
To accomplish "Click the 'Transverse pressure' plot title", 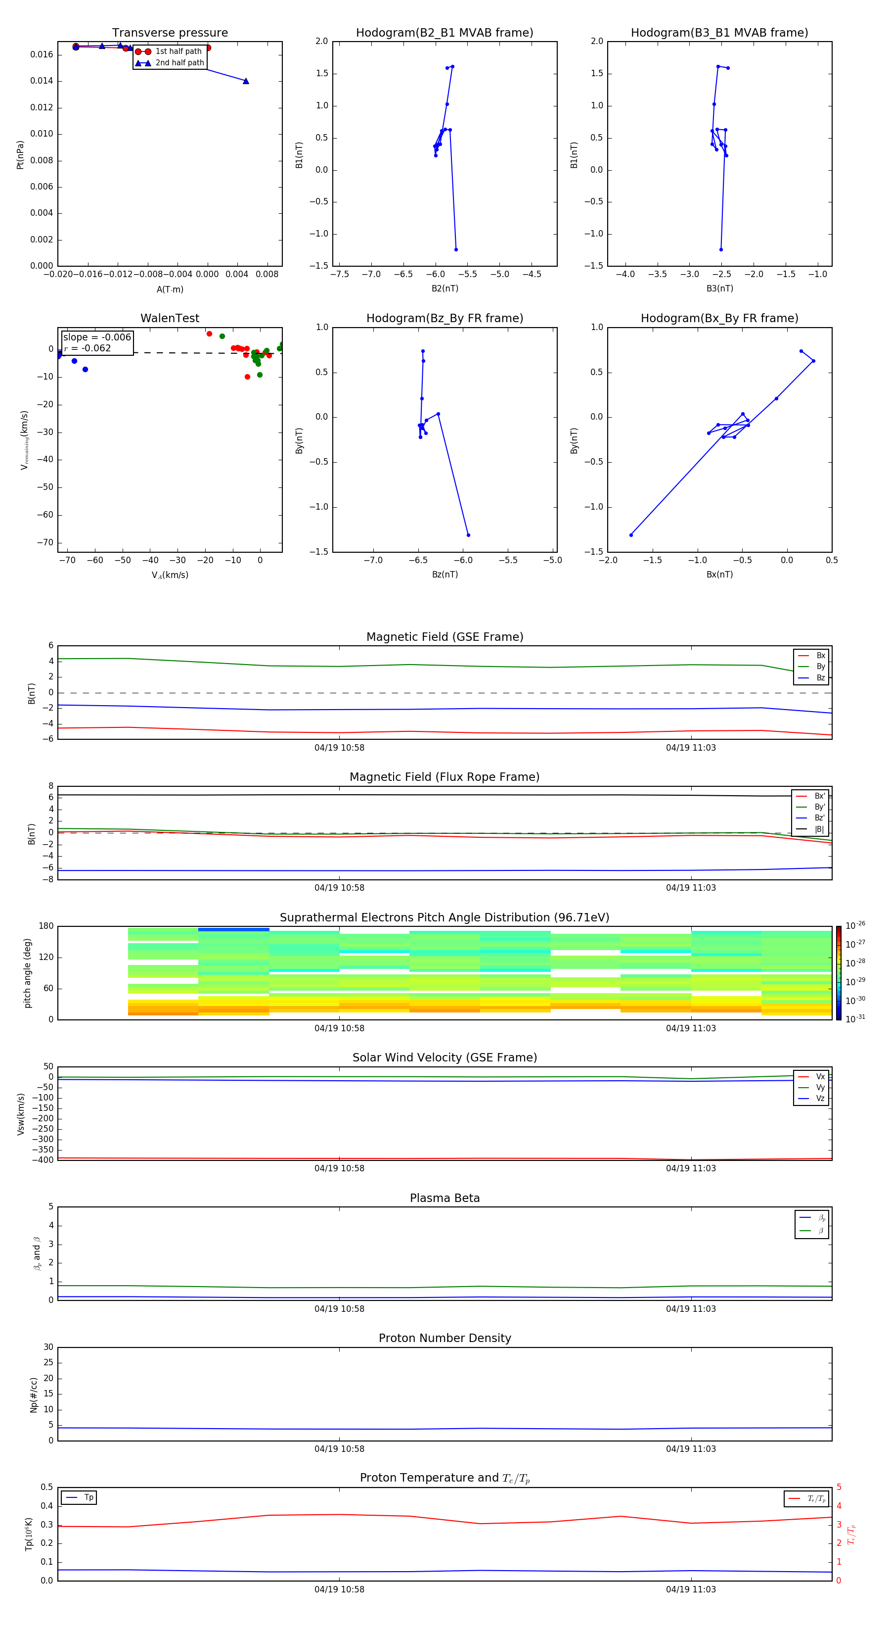I will coord(170,33).
